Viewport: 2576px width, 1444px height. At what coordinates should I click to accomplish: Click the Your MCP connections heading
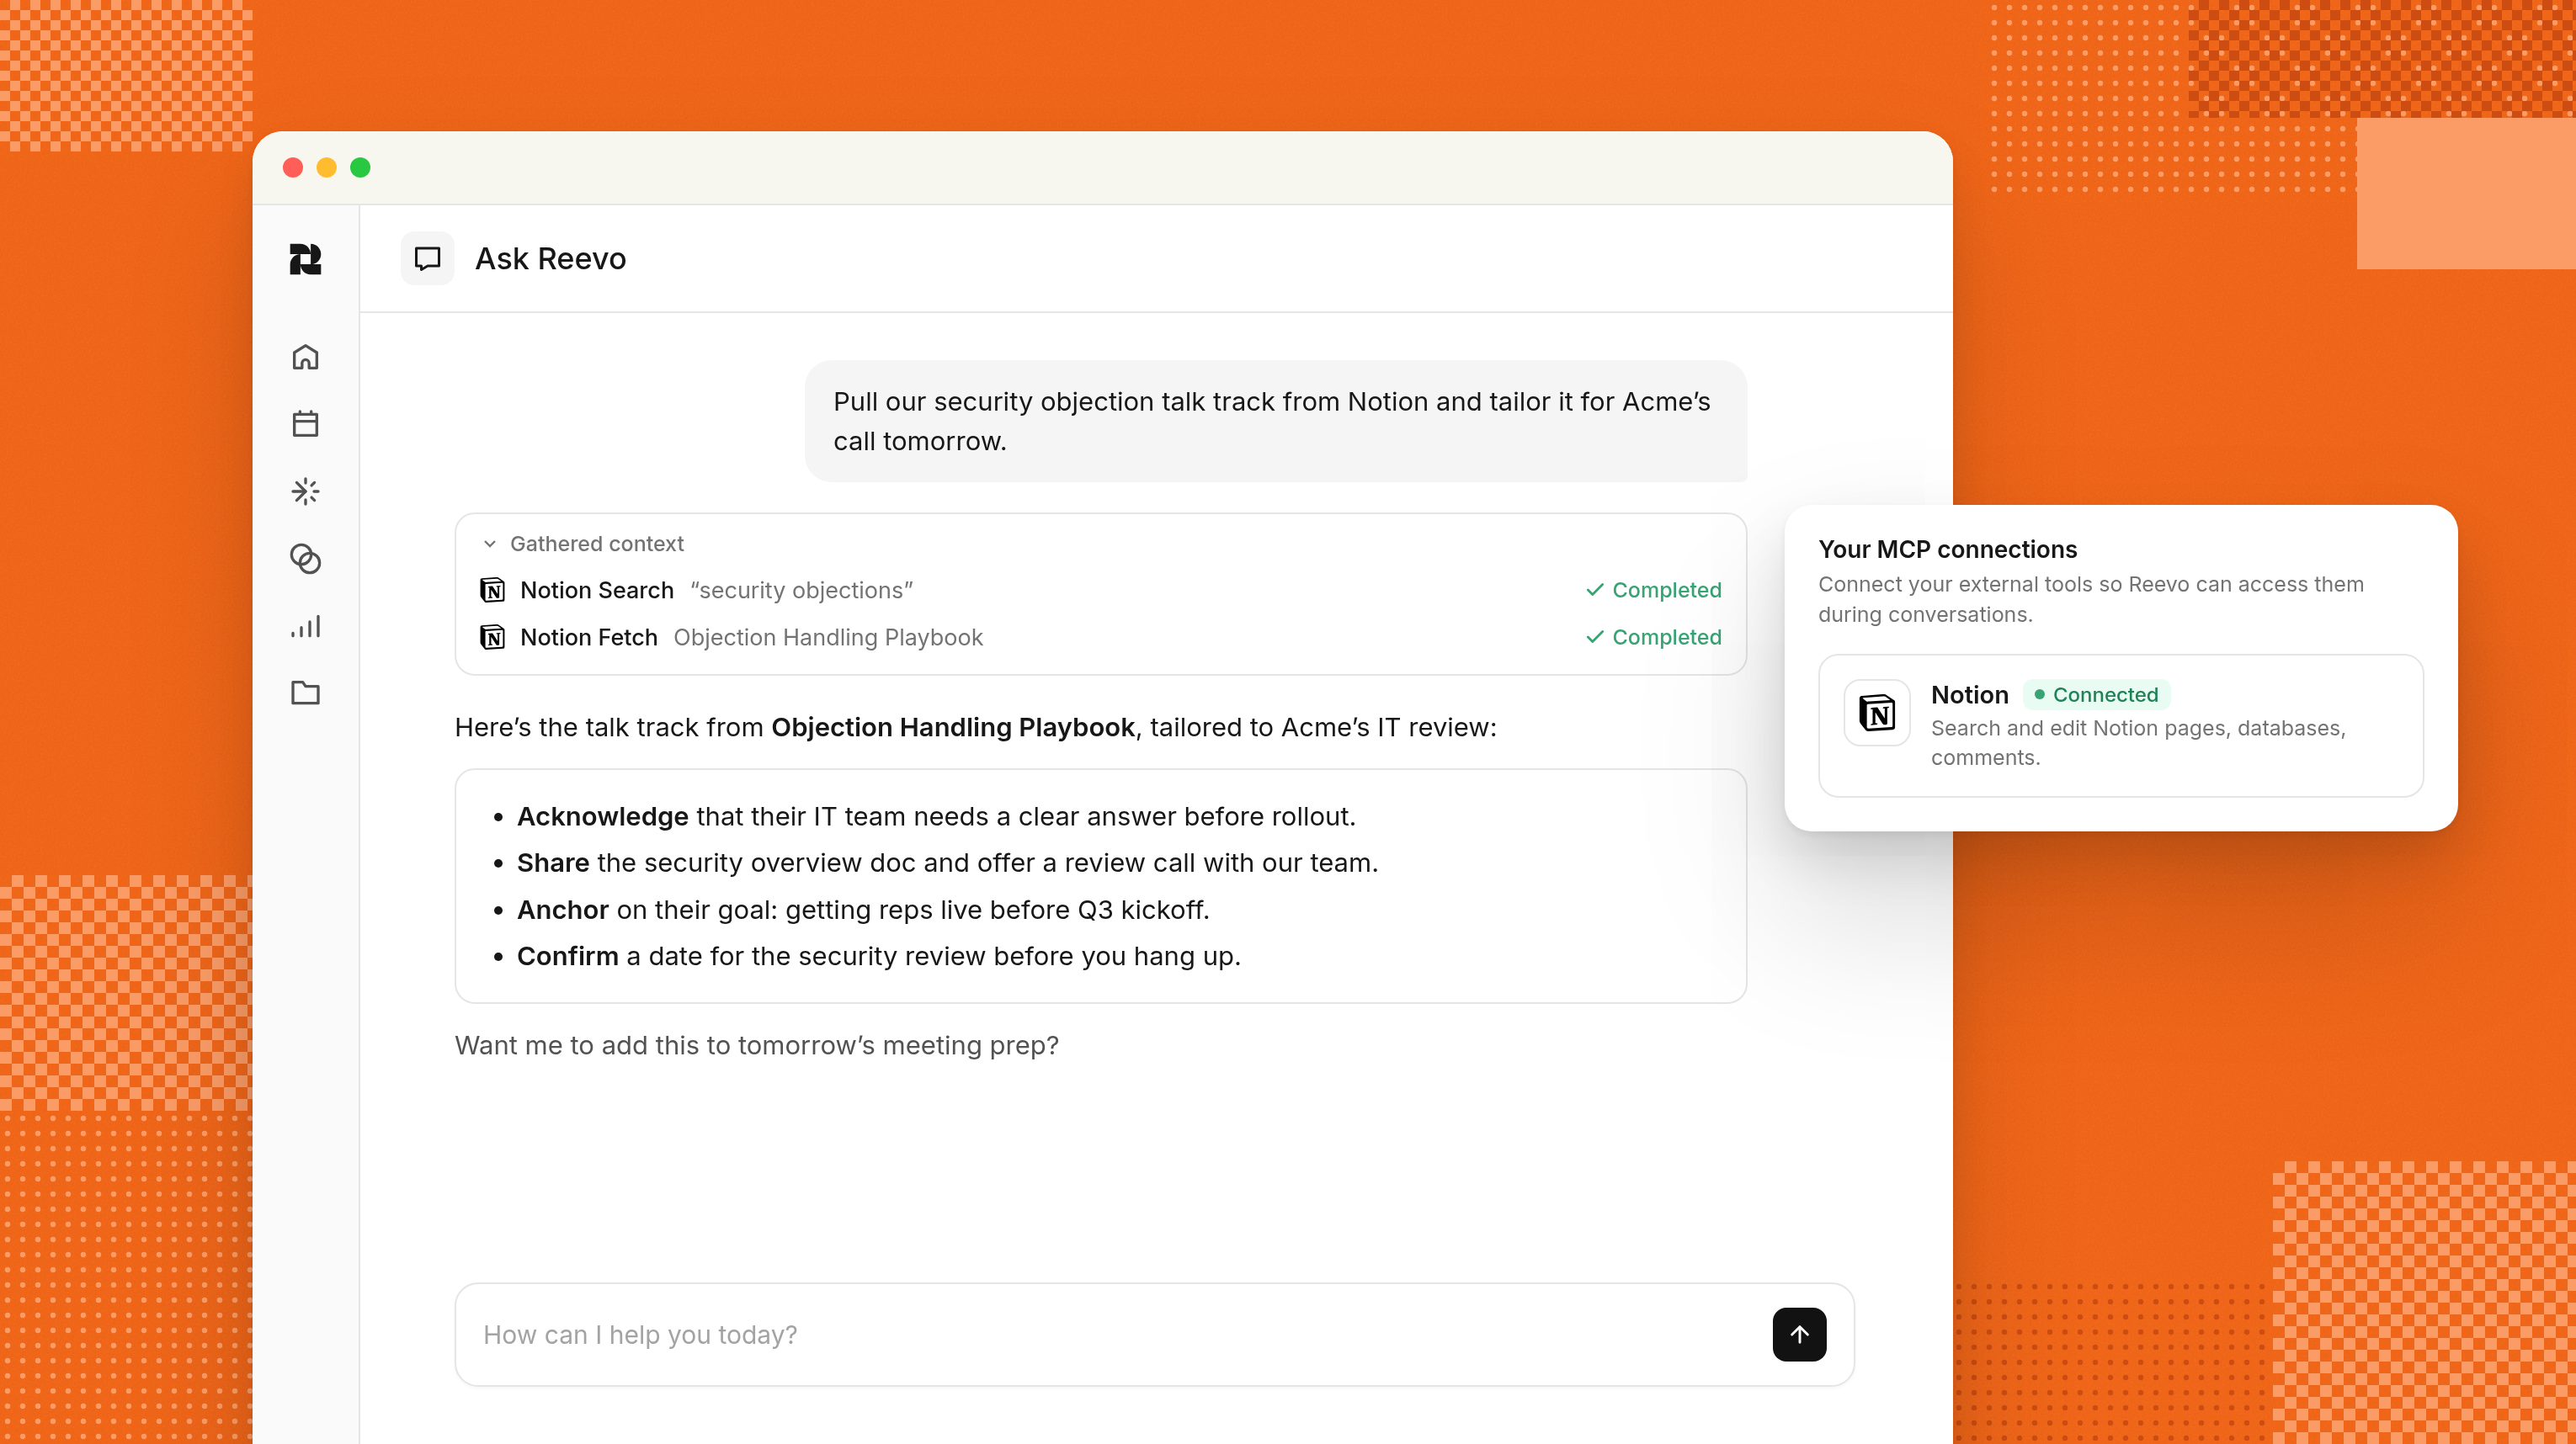(x=1947, y=549)
